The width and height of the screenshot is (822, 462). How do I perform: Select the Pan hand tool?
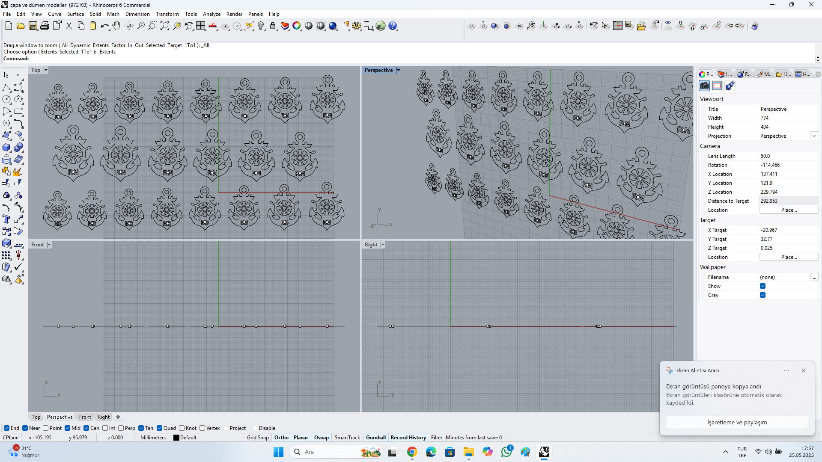pyautogui.click(x=116, y=26)
